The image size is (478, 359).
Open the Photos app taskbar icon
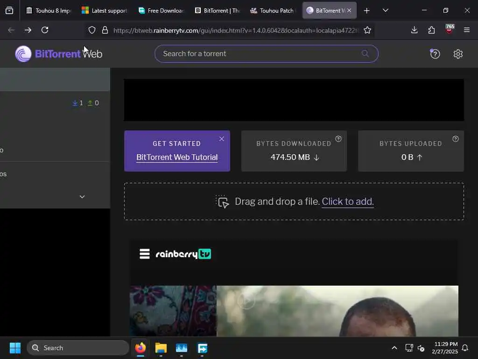click(x=182, y=348)
